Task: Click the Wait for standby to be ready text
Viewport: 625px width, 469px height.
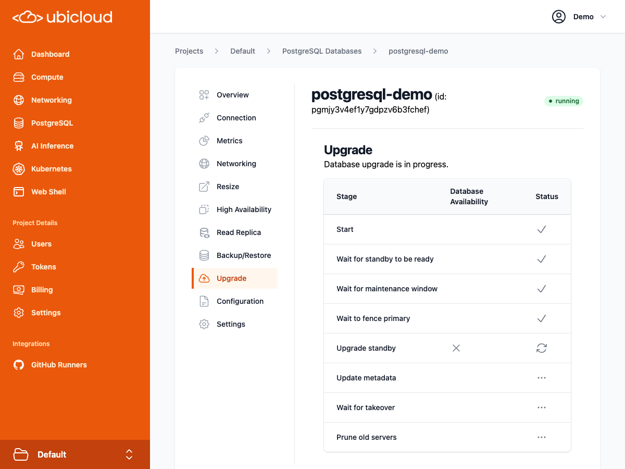Action: coord(385,259)
